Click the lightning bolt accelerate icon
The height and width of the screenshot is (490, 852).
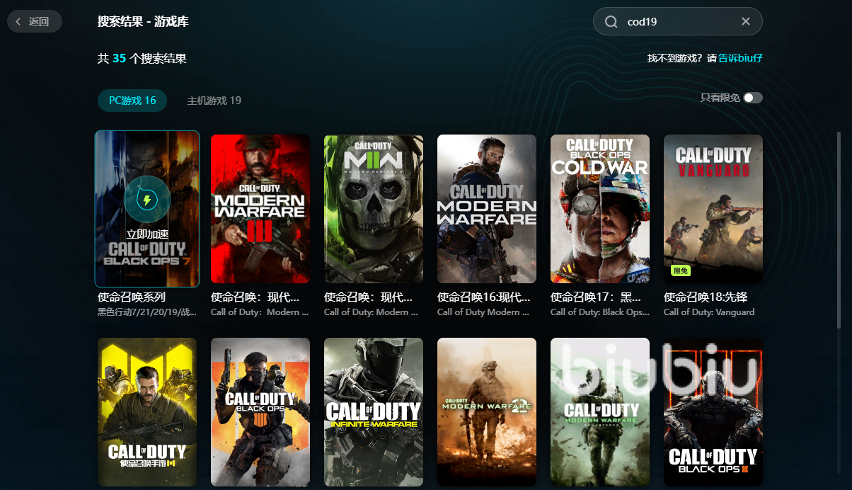point(146,200)
